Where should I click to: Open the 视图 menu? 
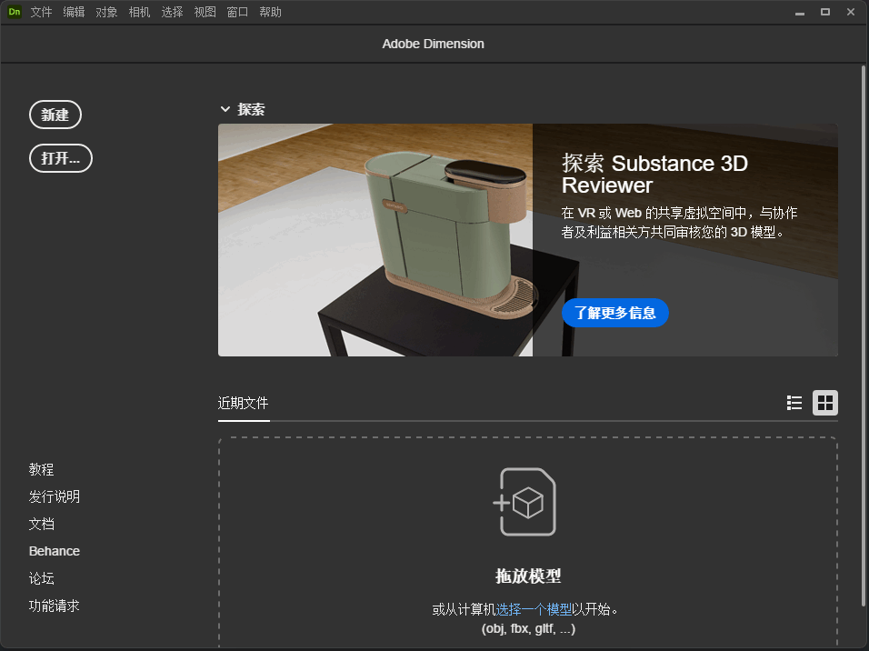click(x=205, y=12)
